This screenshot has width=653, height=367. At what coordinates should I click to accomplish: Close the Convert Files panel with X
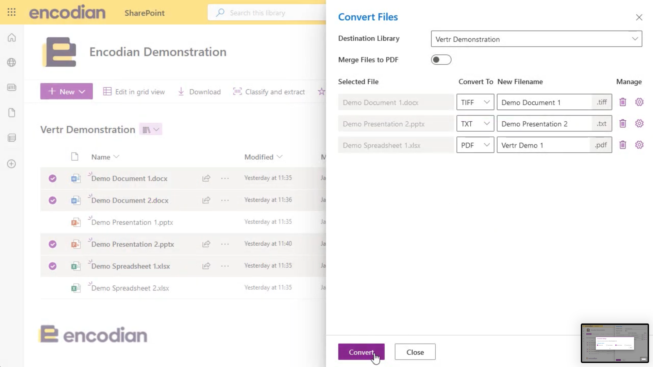click(x=639, y=17)
